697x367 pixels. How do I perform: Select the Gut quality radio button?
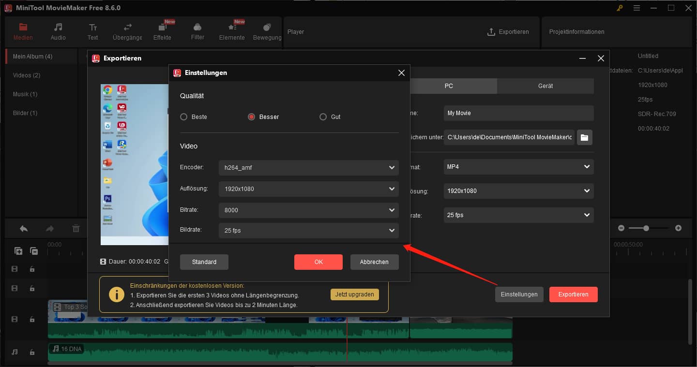click(322, 117)
